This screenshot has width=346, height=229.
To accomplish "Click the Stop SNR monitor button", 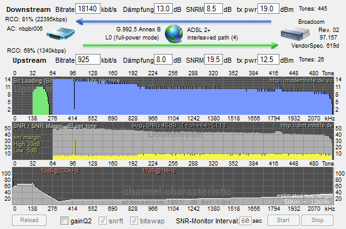I will click(x=317, y=220).
